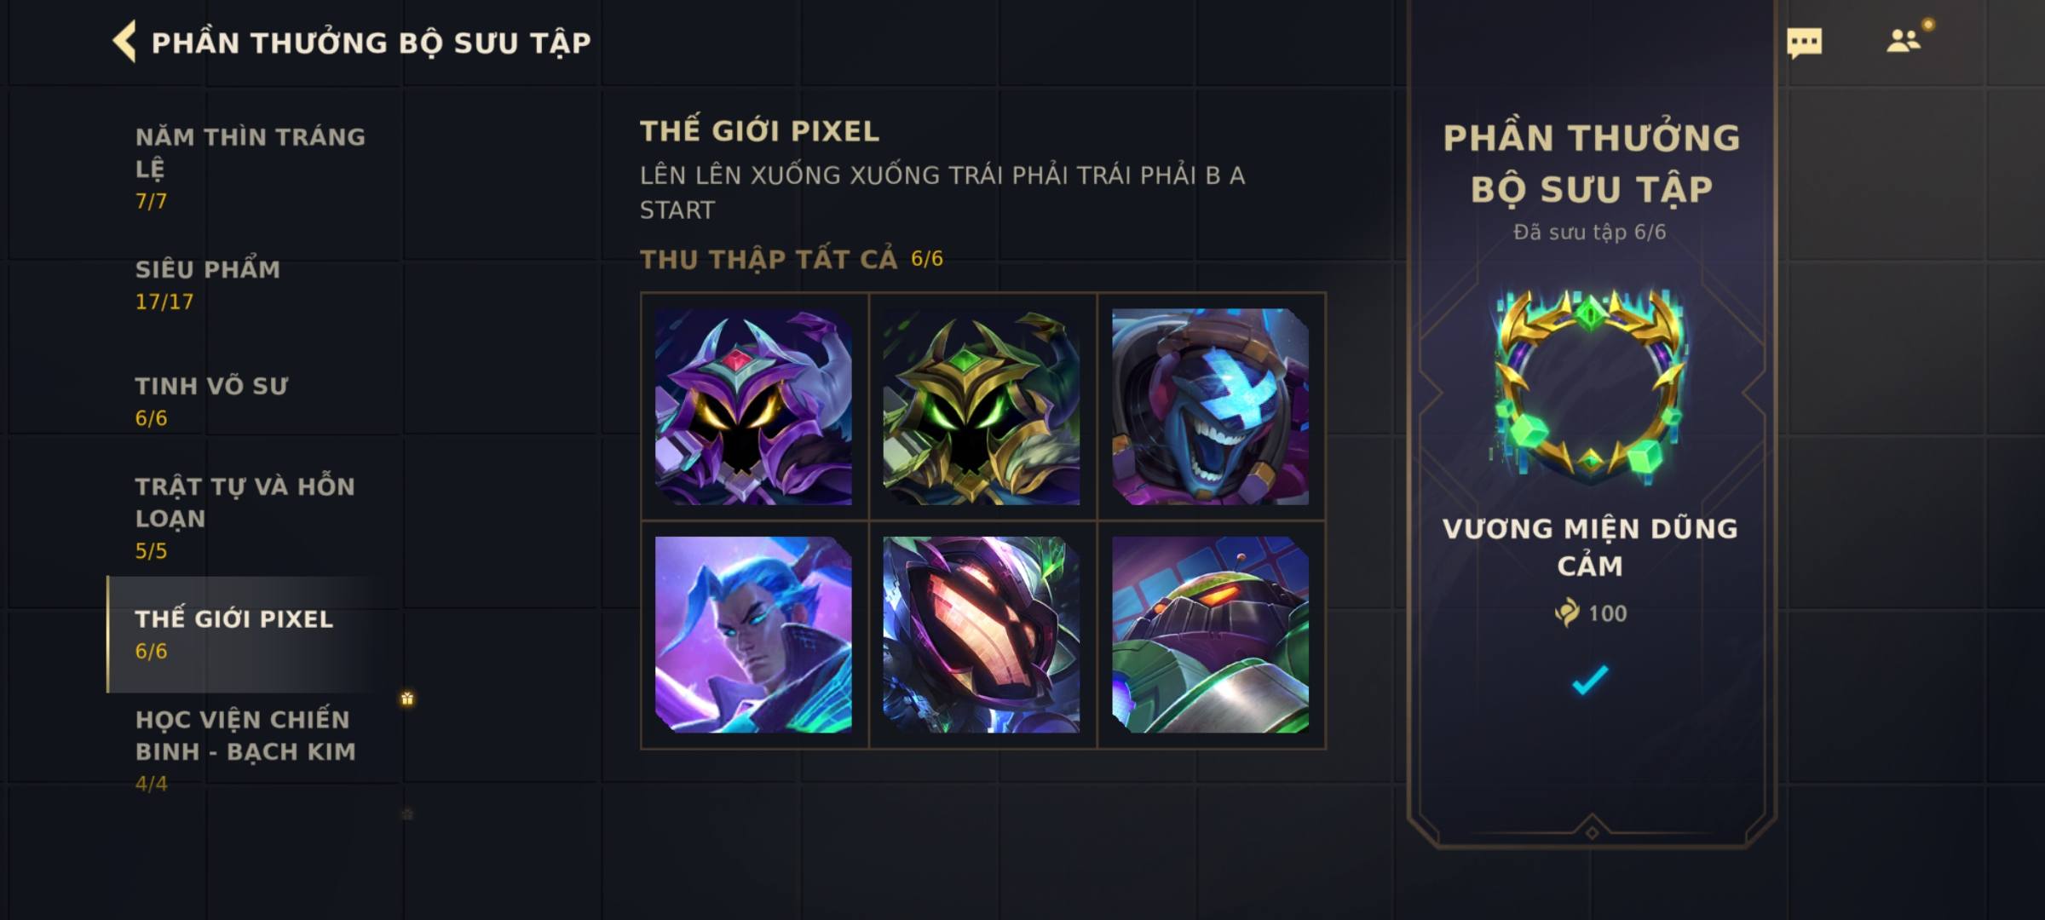Tap the purple Veigar skin portrait

pos(753,406)
